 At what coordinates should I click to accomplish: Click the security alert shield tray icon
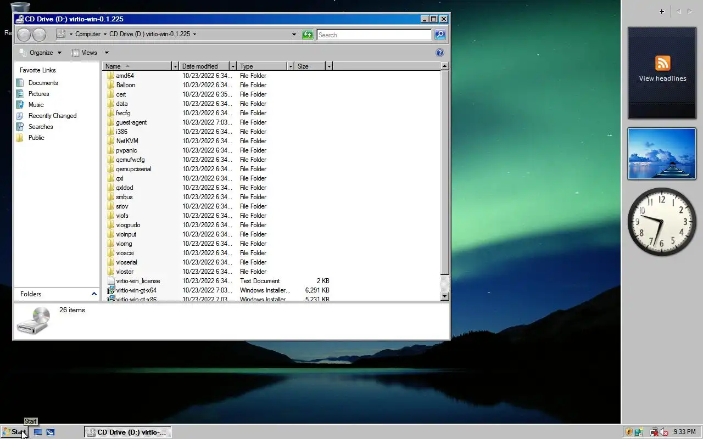pyautogui.click(x=629, y=432)
